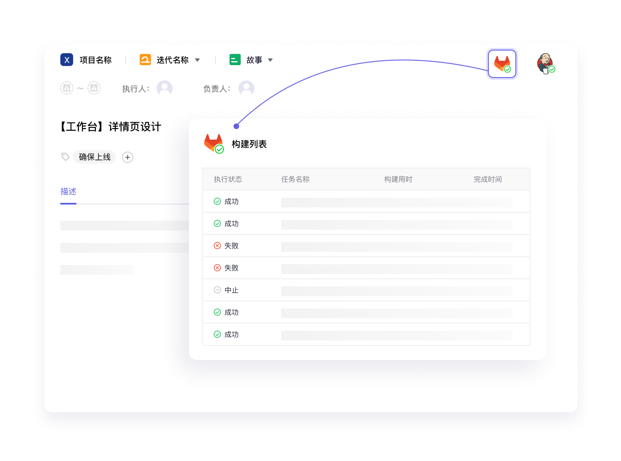The width and height of the screenshot is (621, 461).
Task: Pick the end date calendar icon
Action: 94,88
